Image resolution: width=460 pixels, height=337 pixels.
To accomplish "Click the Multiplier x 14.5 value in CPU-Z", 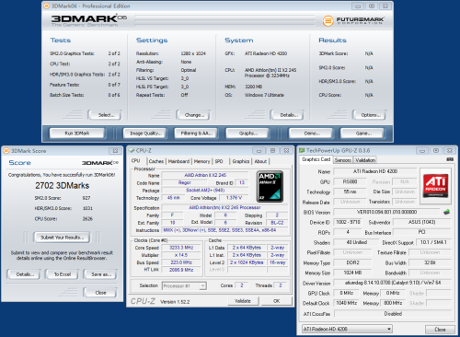I will tap(181, 255).
